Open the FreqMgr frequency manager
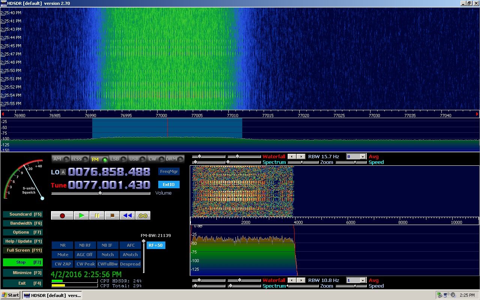Screen dimensions: 480x300 tap(169, 171)
